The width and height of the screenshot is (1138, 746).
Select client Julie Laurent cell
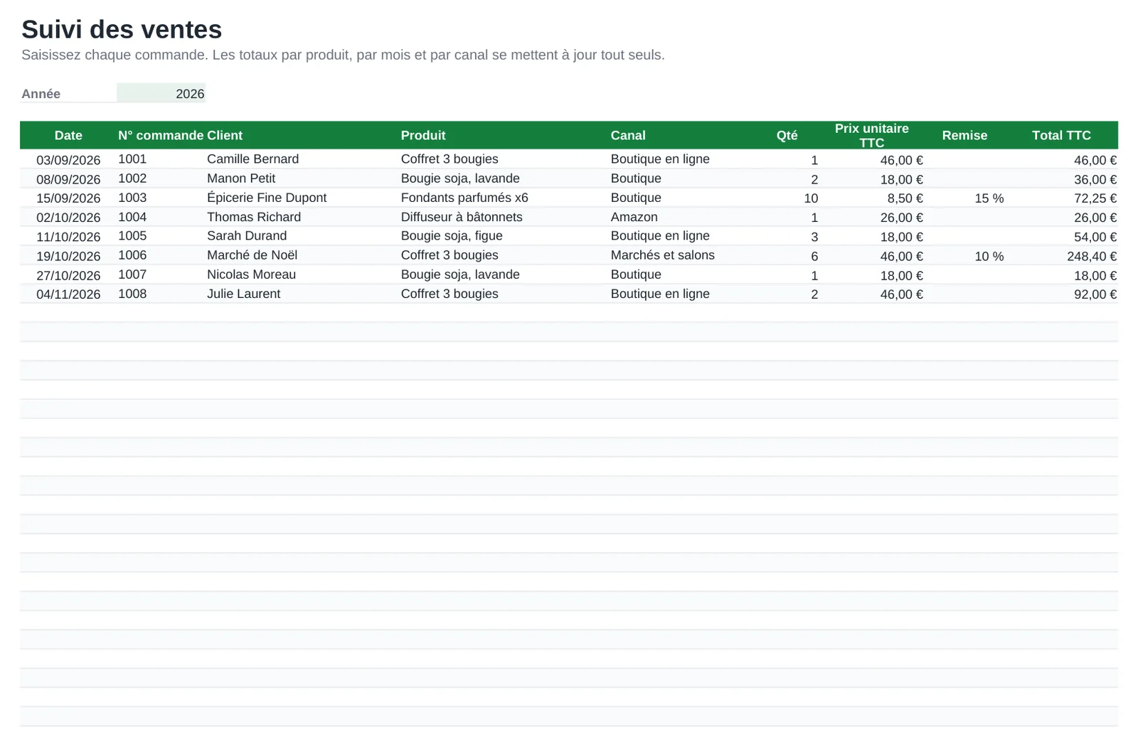pos(302,294)
